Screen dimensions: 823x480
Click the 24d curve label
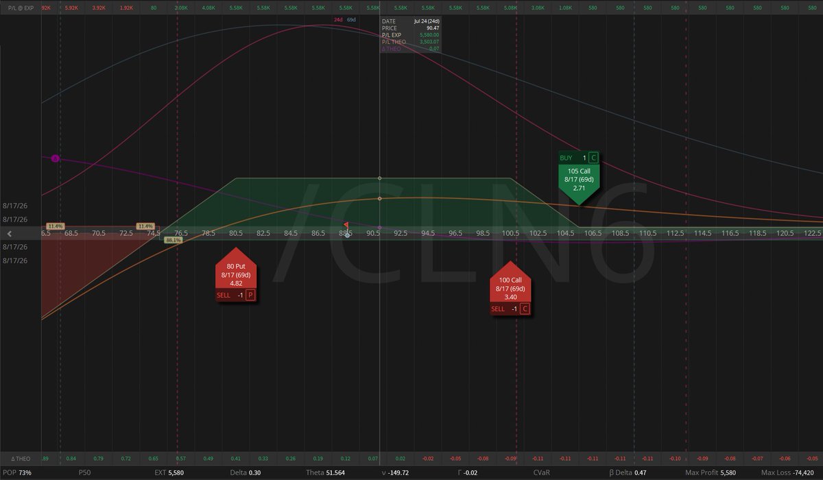[x=338, y=20]
